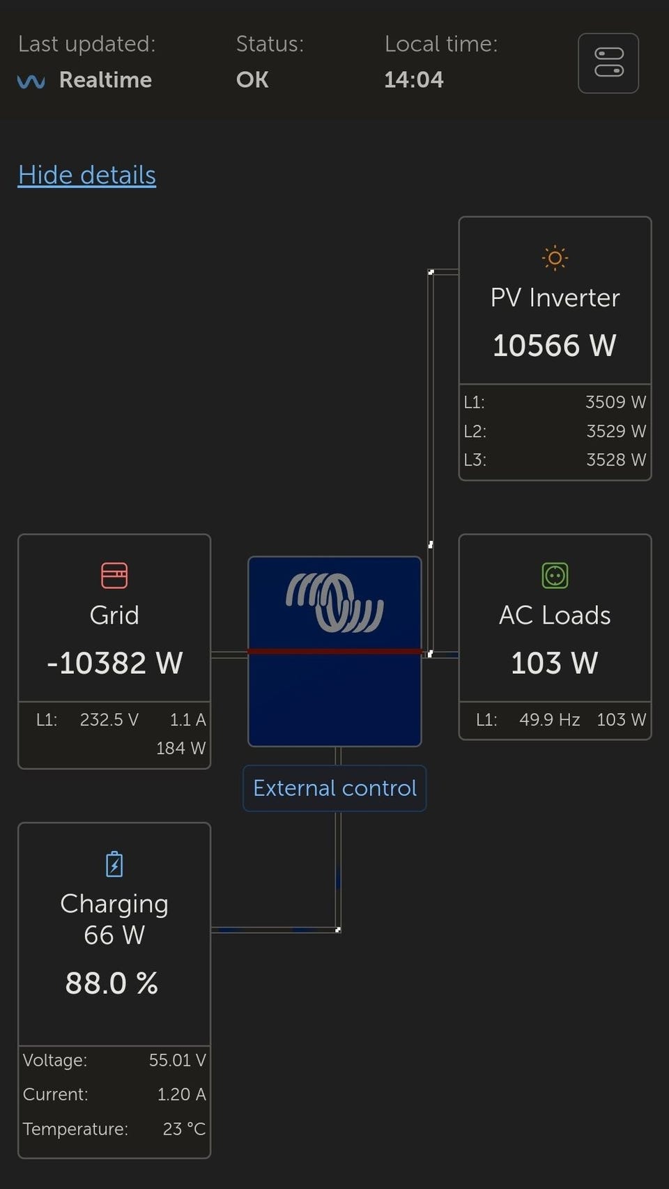This screenshot has height=1189, width=669.
Task: Click the large 103 W AC Loads total
Action: coord(555,663)
